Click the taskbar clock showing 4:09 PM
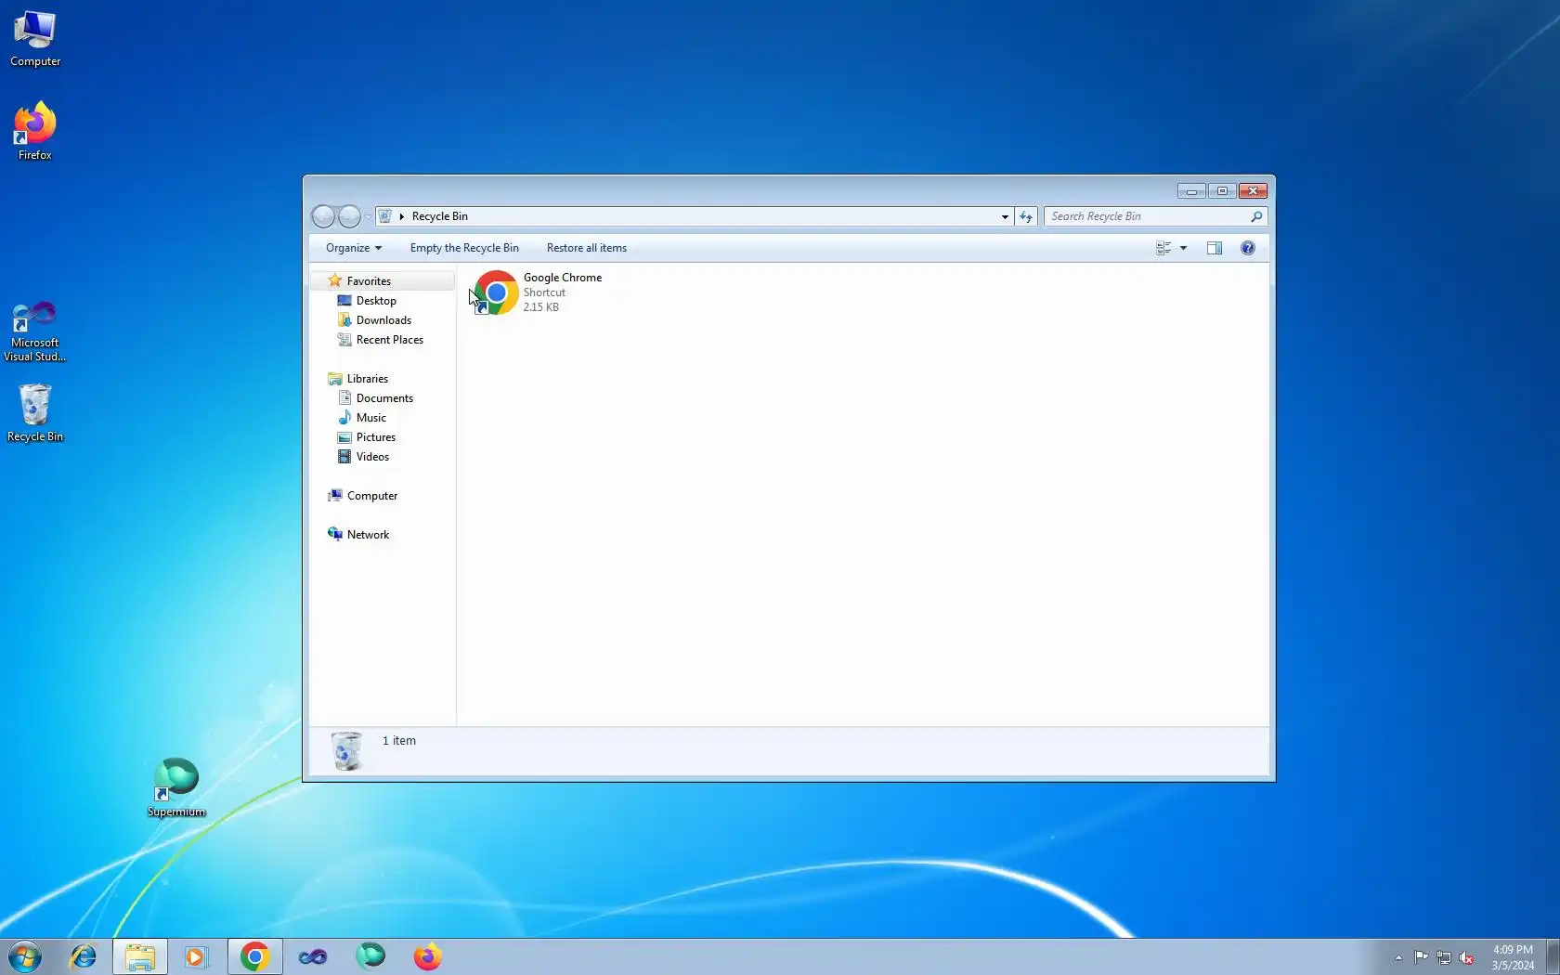Screen dimensions: 1560x975 [x=1513, y=957]
